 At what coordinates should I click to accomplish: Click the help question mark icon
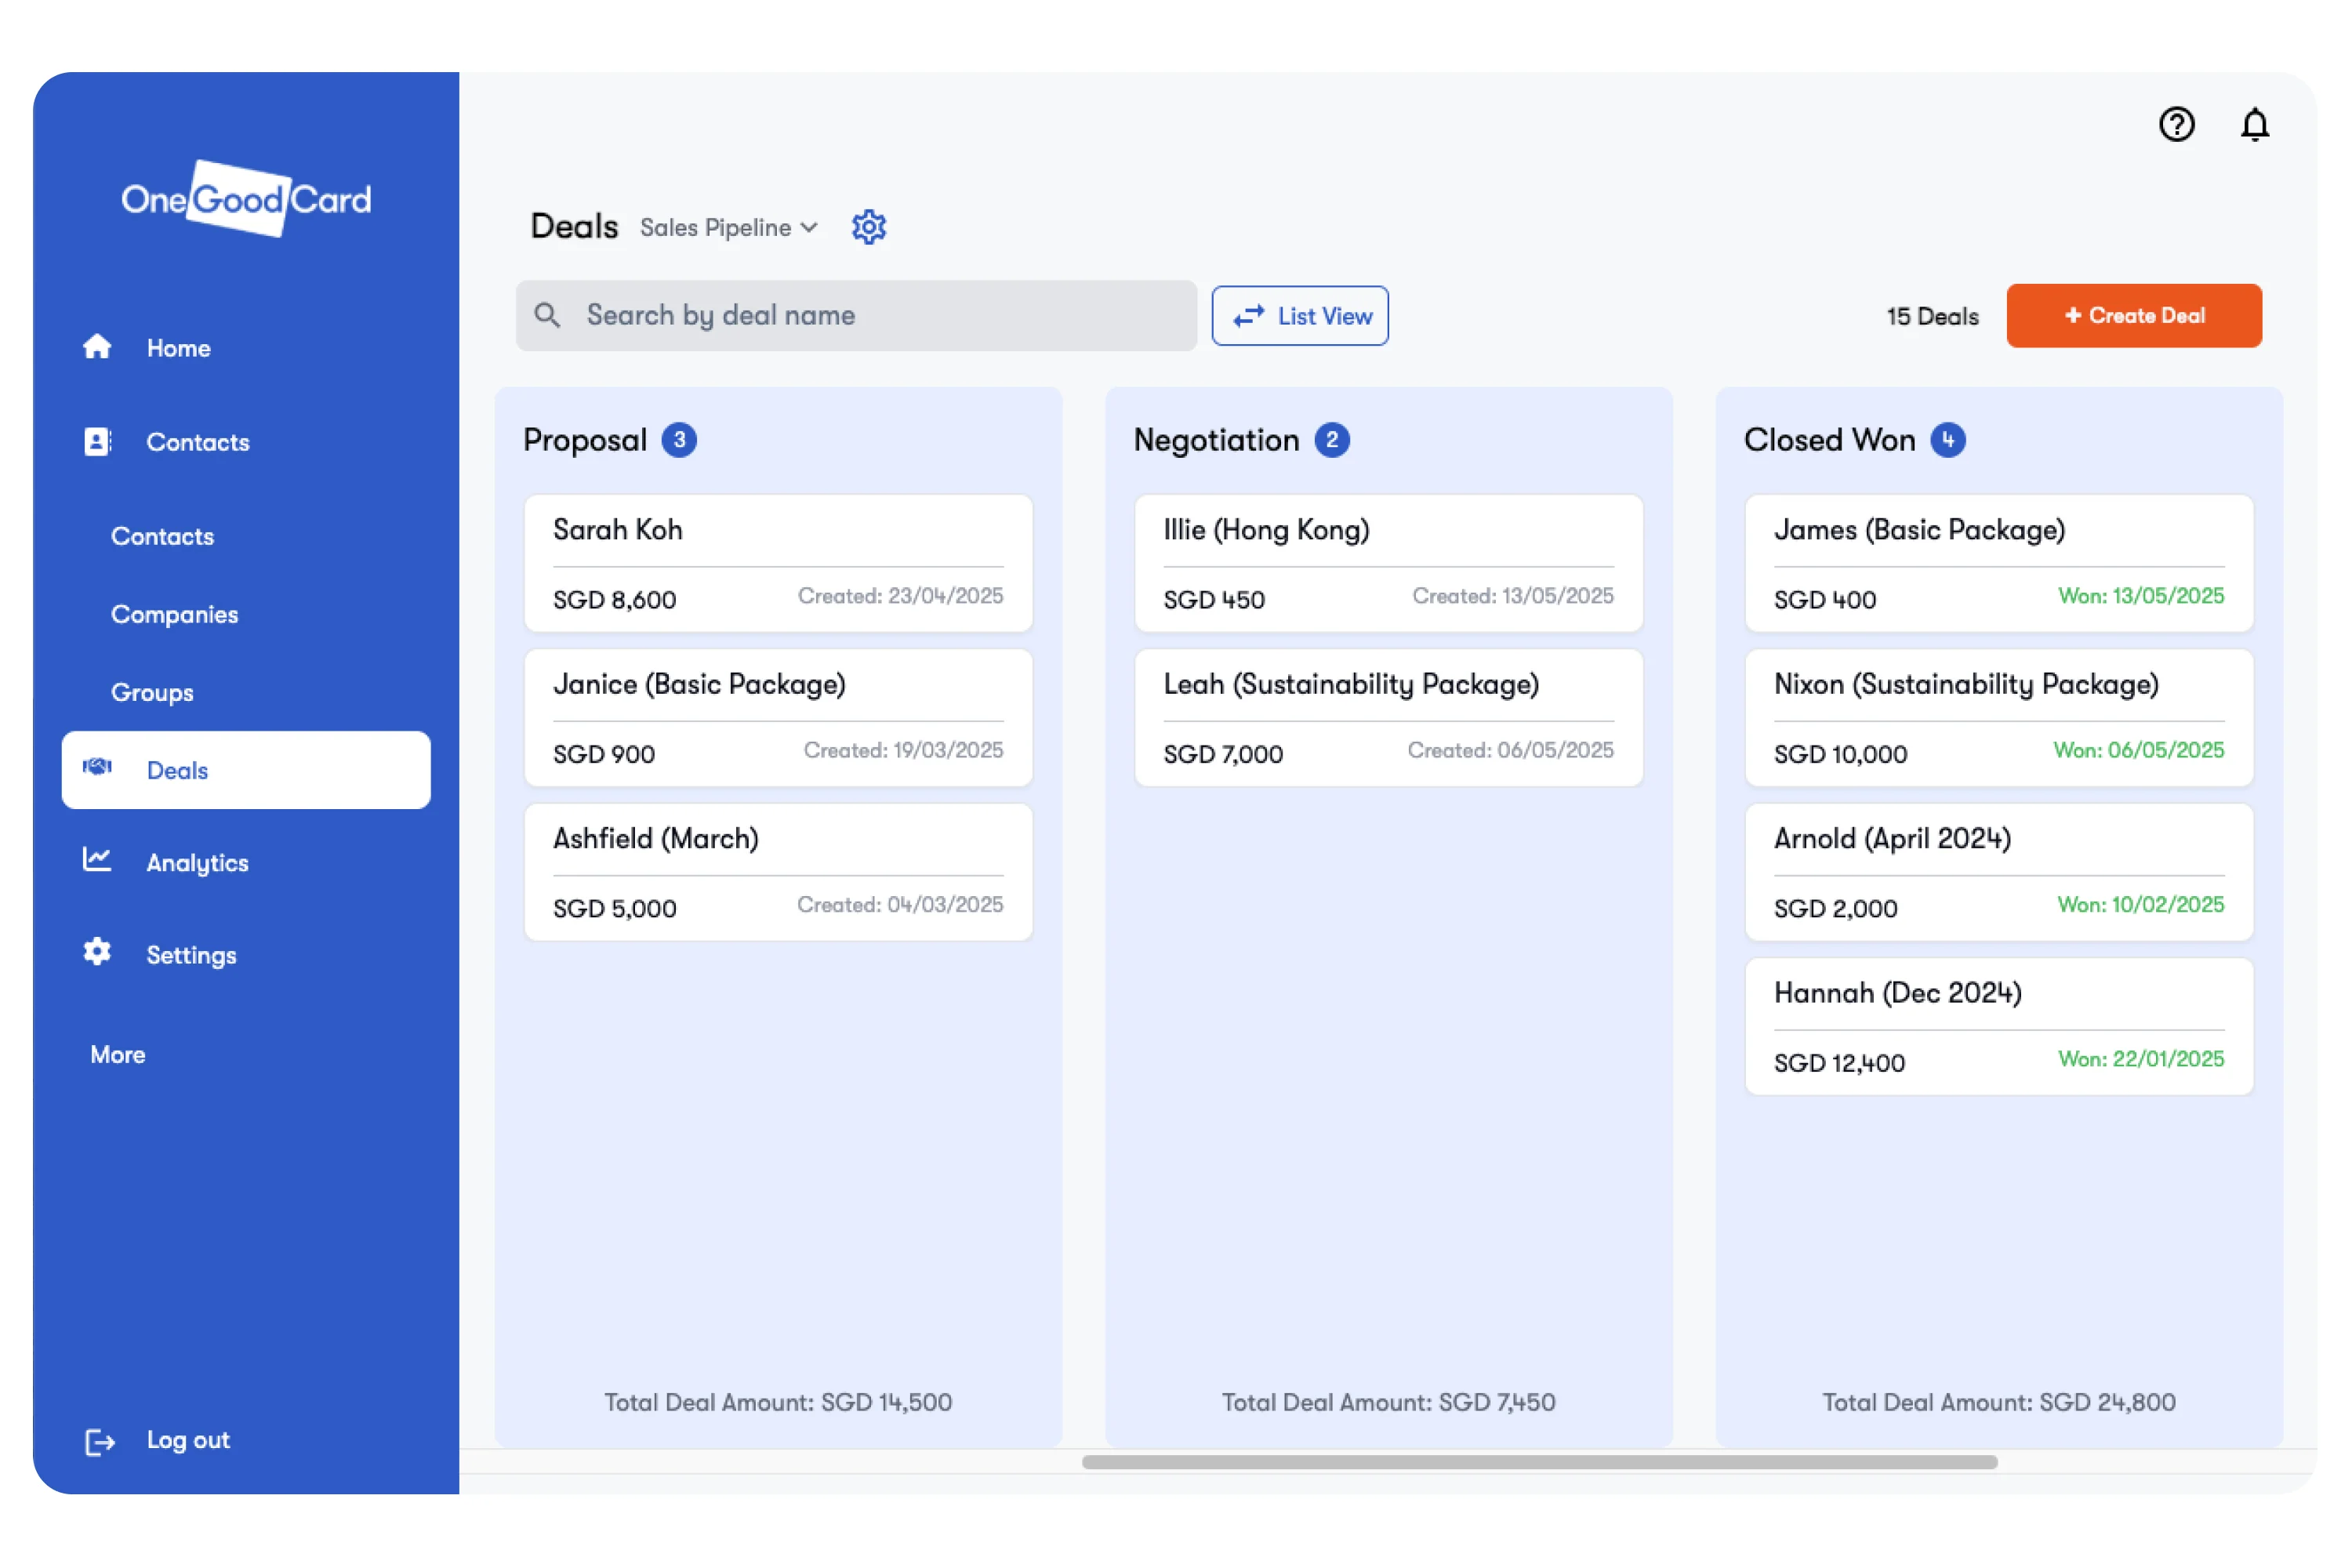click(x=2176, y=125)
